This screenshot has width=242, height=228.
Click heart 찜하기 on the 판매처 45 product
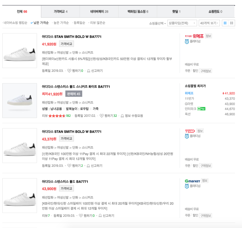(102, 116)
